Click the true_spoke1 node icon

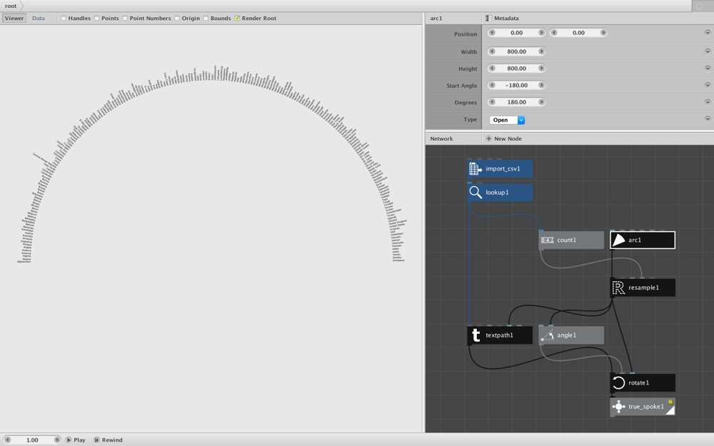pyautogui.click(x=618, y=407)
